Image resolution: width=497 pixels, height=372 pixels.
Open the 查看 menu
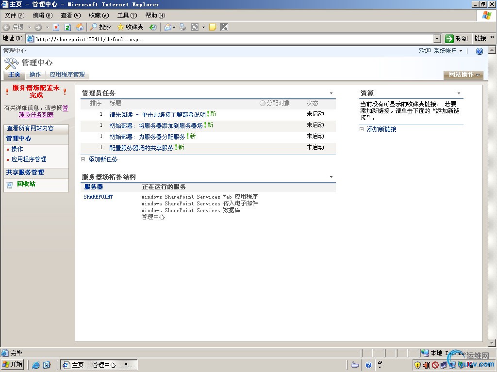click(71, 15)
